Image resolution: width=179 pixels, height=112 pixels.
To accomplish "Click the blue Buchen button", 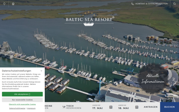I will (169, 107).
